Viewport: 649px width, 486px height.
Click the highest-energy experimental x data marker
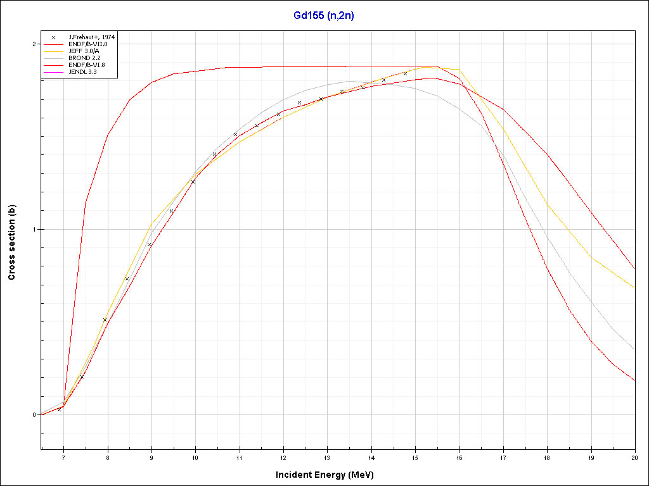pyautogui.click(x=405, y=73)
